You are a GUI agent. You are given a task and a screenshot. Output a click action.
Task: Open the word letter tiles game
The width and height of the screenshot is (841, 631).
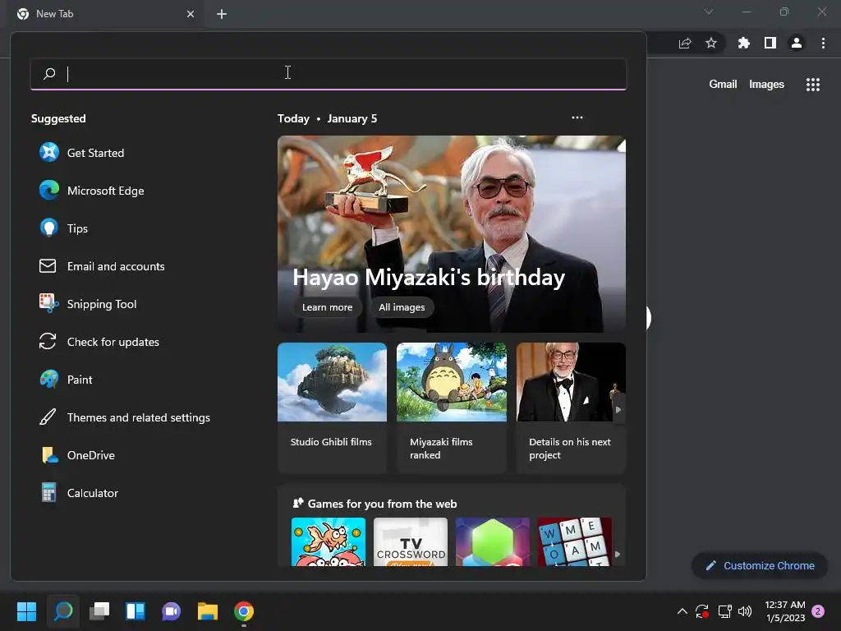[x=574, y=542]
